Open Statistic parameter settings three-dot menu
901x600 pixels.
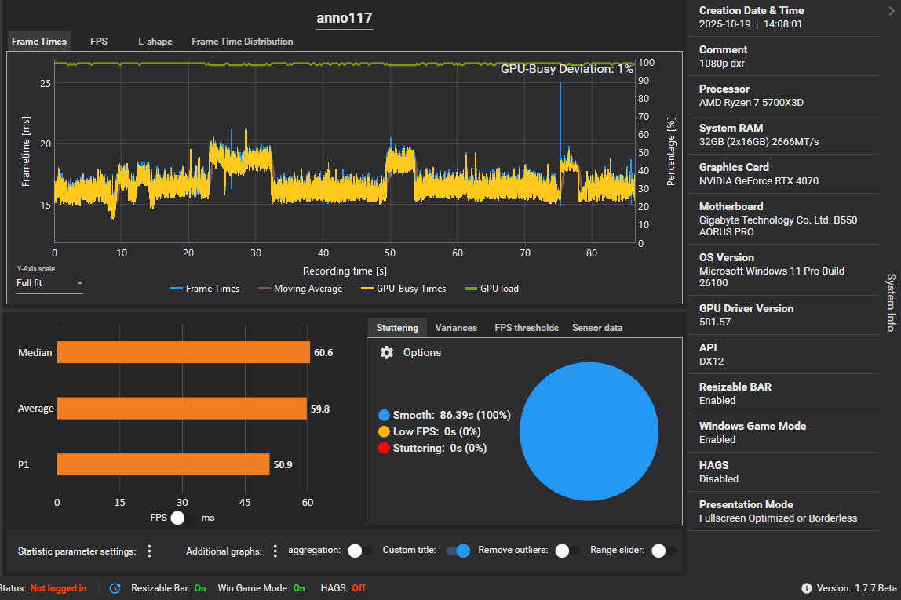click(x=149, y=551)
